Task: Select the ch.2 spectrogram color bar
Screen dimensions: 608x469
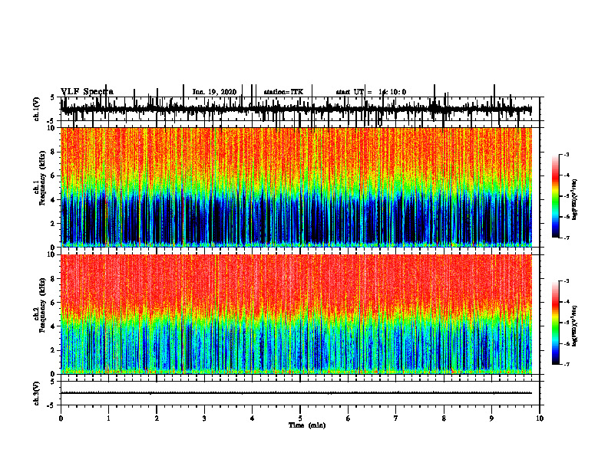Action: click(x=556, y=323)
